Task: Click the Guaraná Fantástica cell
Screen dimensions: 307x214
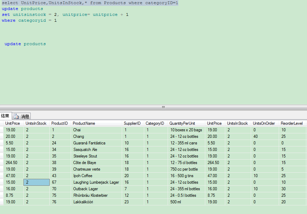Action: coord(96,143)
